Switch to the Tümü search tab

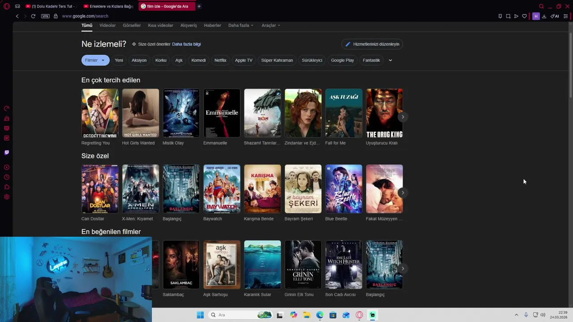coord(87,25)
